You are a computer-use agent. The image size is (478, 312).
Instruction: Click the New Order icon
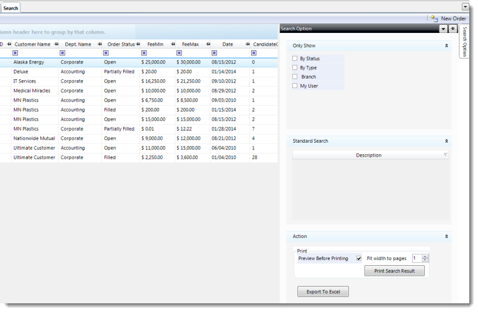point(434,18)
